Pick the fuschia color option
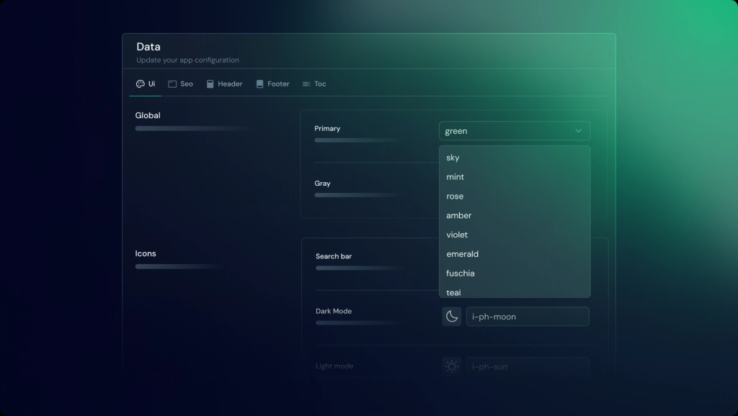Screen dimensions: 738x416 coord(461,273)
